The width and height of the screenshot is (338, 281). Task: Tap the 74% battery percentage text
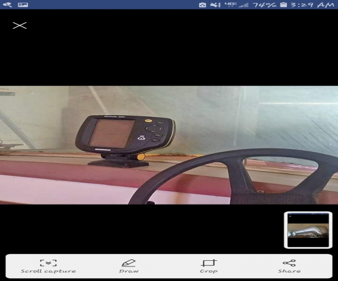point(264,4)
